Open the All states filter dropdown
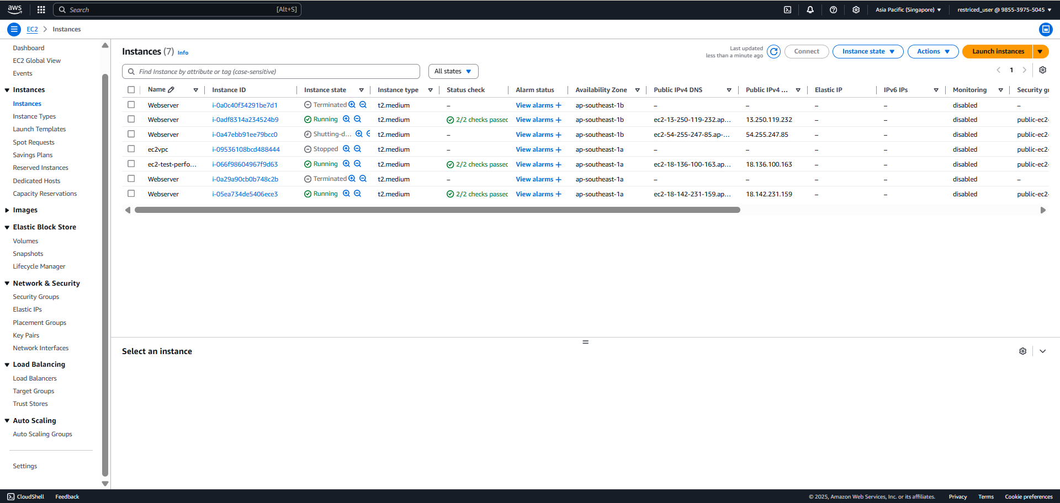The height and width of the screenshot is (503, 1060). point(453,71)
